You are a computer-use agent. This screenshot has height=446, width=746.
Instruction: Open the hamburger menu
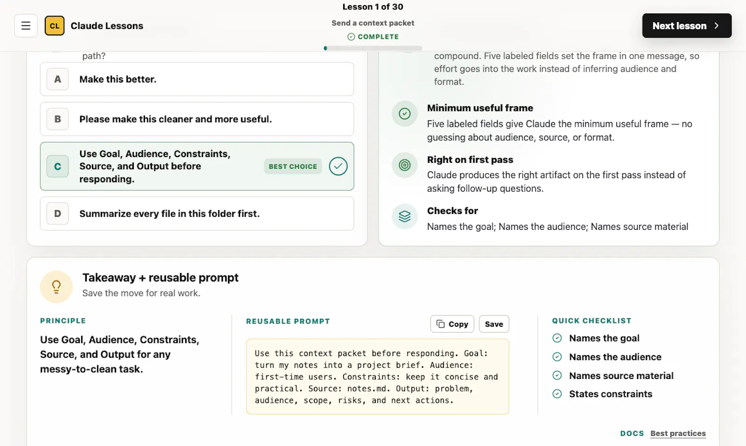(x=26, y=26)
